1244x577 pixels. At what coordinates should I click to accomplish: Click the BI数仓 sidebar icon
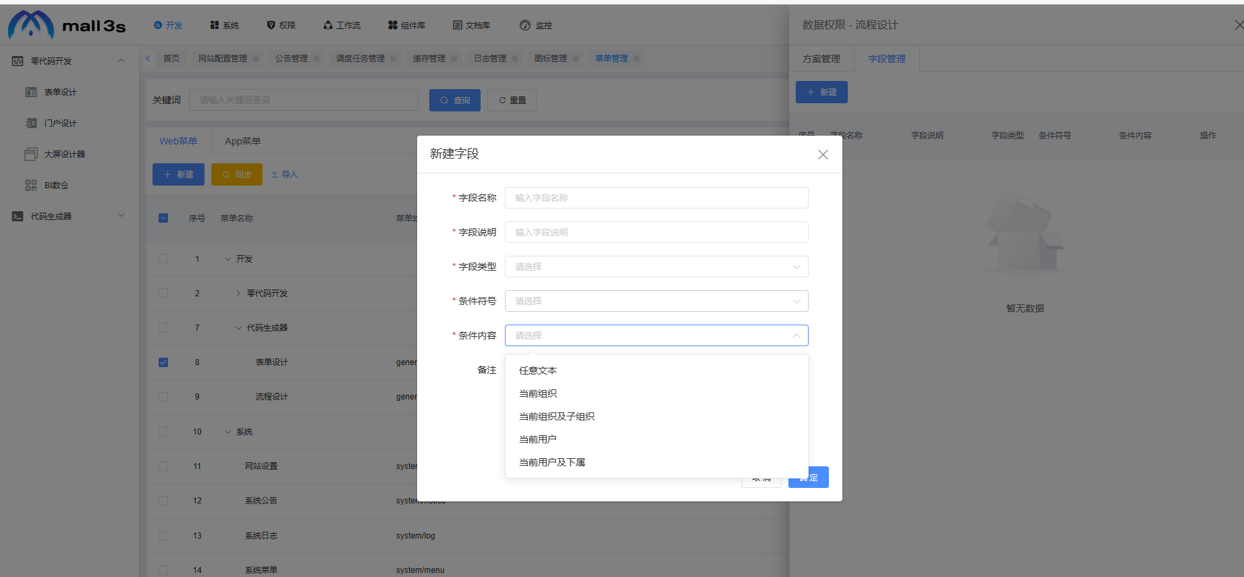31,185
